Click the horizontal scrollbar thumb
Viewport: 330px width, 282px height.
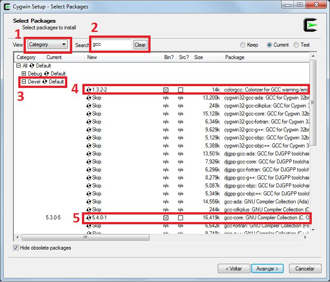86,237
